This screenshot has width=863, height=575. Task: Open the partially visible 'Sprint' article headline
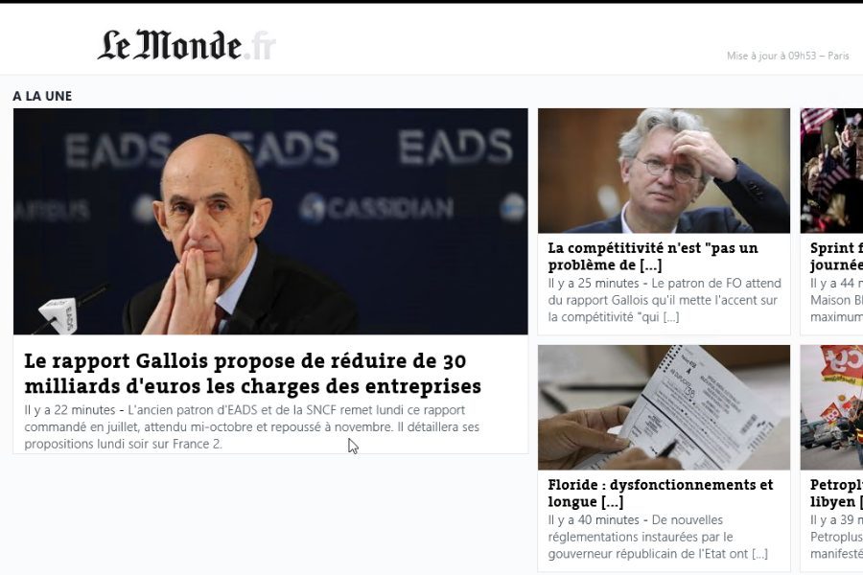point(836,257)
